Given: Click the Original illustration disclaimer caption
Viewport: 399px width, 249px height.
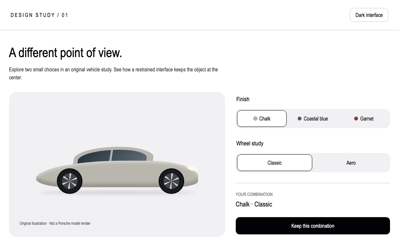Looking at the screenshot, I should [55, 223].
